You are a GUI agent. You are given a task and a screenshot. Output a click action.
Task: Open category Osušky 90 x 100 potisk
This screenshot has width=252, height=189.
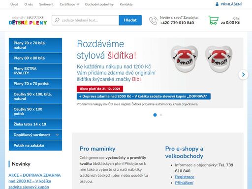pos(35,112)
